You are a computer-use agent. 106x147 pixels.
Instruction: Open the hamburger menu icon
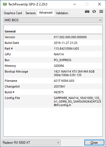pyautogui.click(x=101, y=11)
